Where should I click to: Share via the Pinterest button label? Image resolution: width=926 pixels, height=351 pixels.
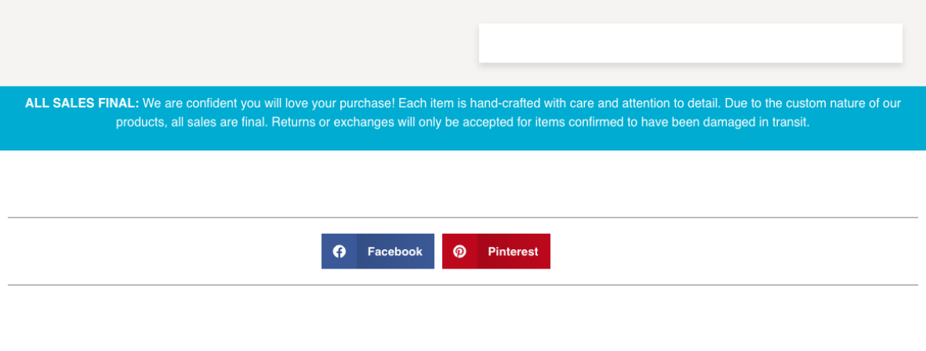click(x=512, y=251)
